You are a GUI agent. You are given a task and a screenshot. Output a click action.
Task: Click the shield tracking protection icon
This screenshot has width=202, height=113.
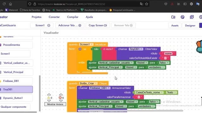(x=30, y=4)
